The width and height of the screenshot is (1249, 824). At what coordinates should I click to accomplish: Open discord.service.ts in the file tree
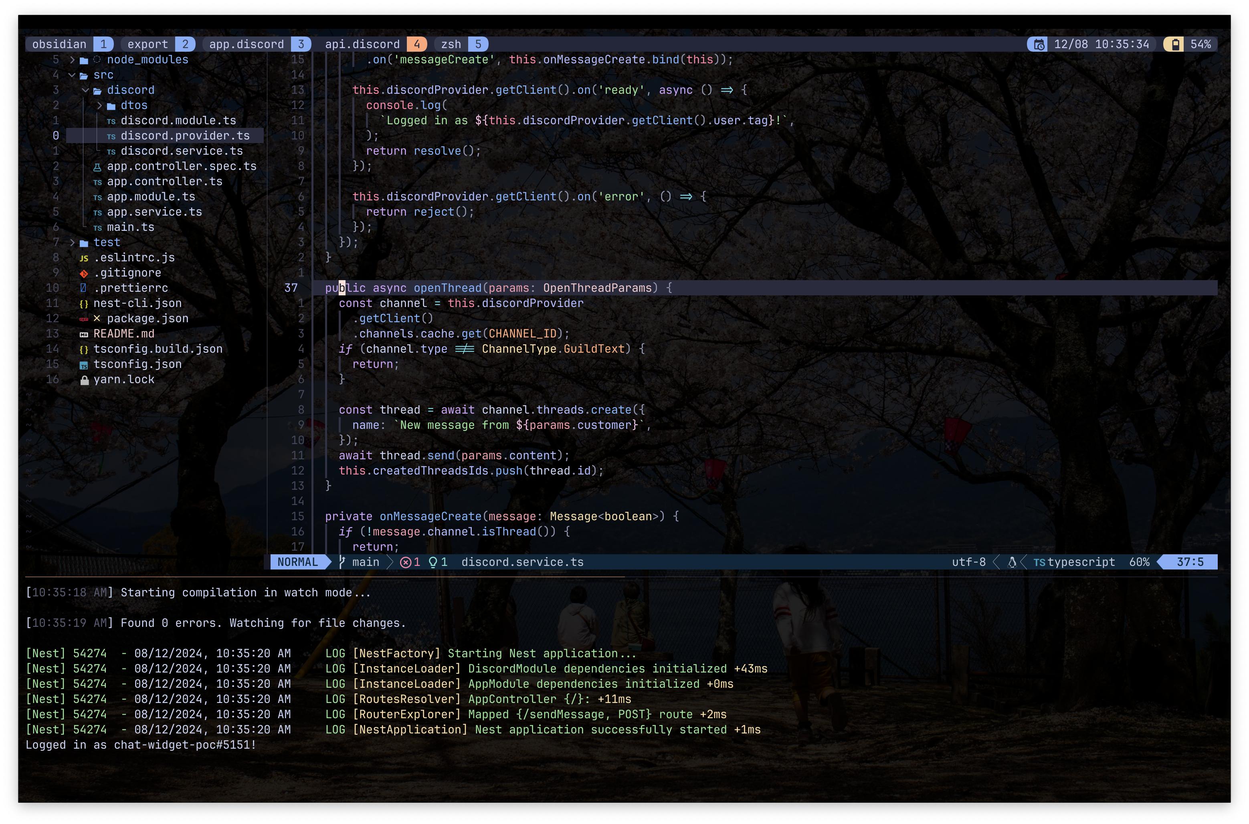[x=181, y=151]
